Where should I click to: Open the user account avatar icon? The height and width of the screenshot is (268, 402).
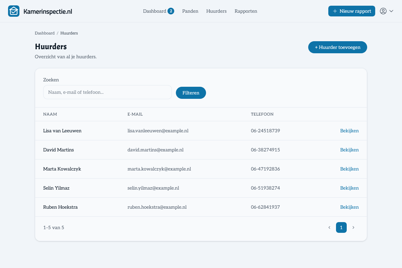pyautogui.click(x=383, y=11)
